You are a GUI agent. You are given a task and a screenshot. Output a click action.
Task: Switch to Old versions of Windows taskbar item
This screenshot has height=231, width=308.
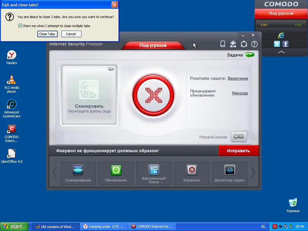(56, 226)
